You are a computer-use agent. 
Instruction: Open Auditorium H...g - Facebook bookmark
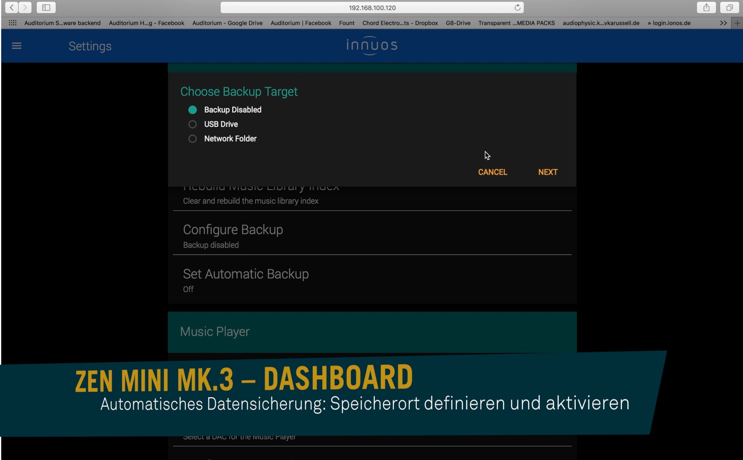(x=146, y=23)
